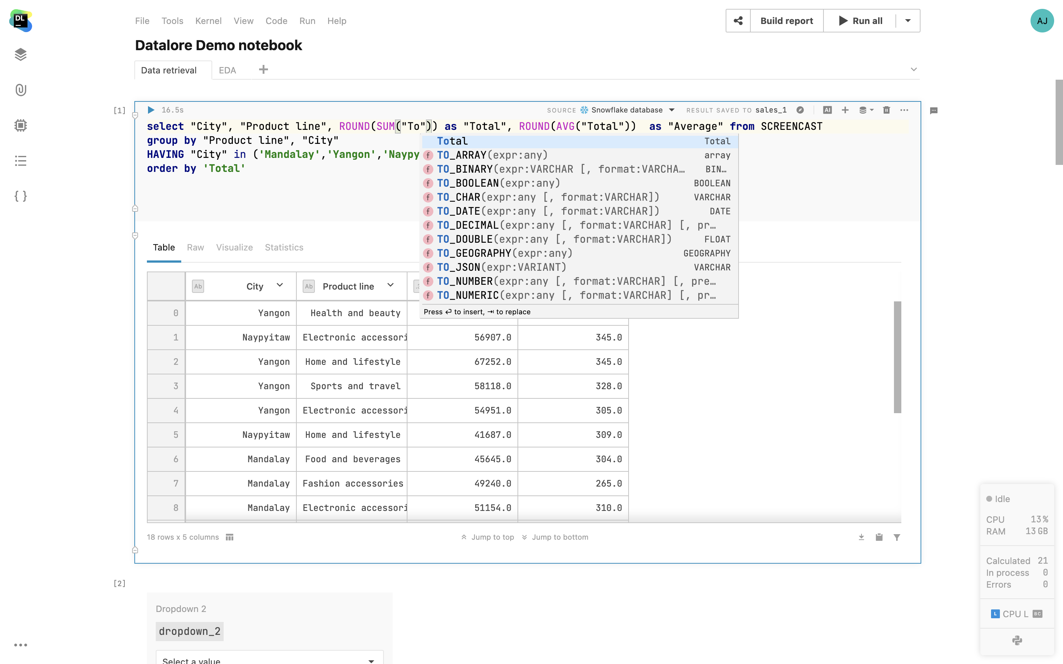Click Jump to bottom link

pyautogui.click(x=559, y=537)
